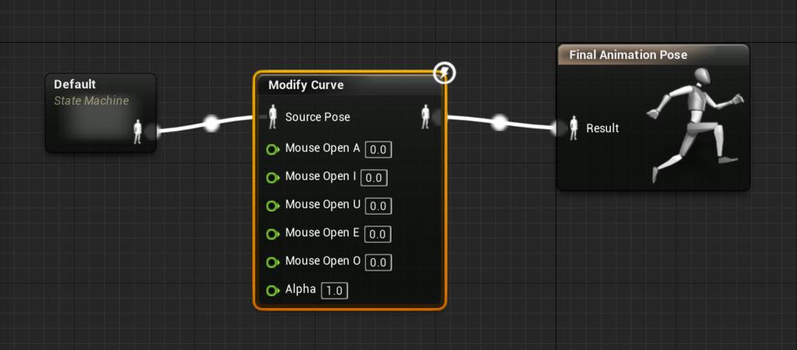Click the "Mouse Open I" label

[x=321, y=177]
